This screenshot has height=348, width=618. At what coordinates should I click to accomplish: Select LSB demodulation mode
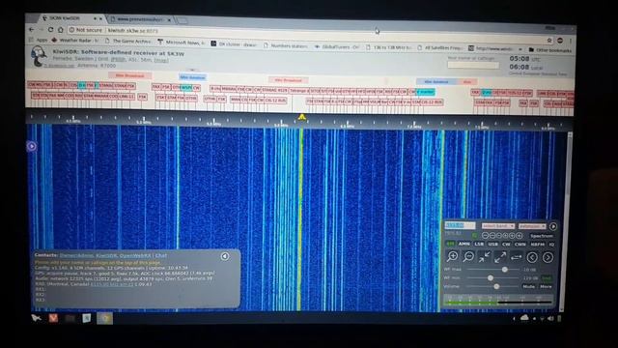click(x=479, y=245)
